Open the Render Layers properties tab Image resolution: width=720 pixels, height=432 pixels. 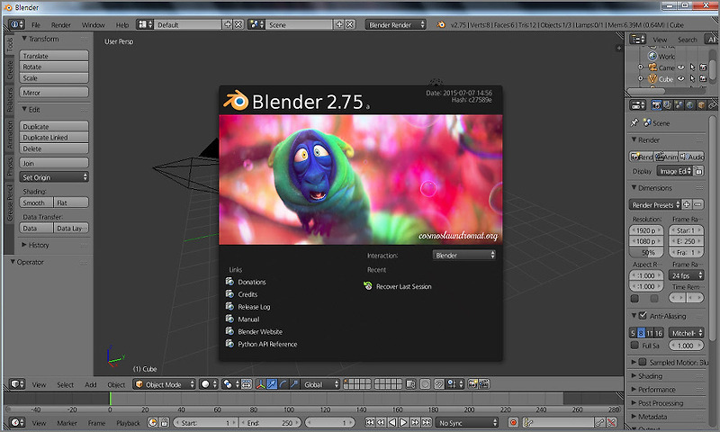point(668,105)
